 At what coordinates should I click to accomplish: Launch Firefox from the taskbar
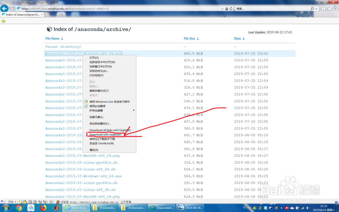pyautogui.click(x=43, y=208)
